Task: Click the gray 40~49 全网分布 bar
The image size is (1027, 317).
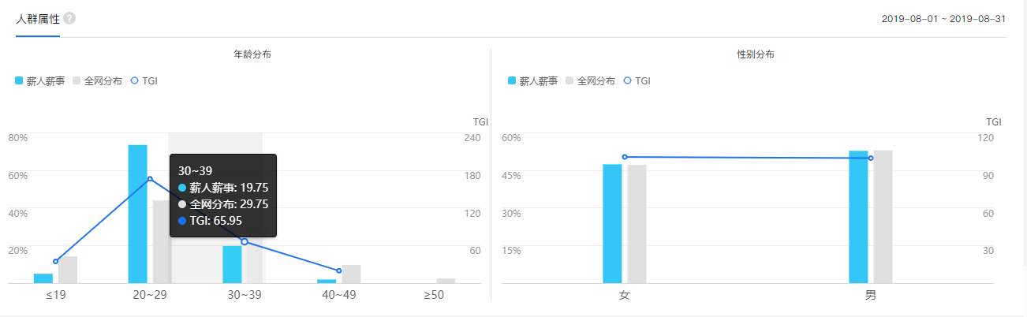Action: pos(351,274)
